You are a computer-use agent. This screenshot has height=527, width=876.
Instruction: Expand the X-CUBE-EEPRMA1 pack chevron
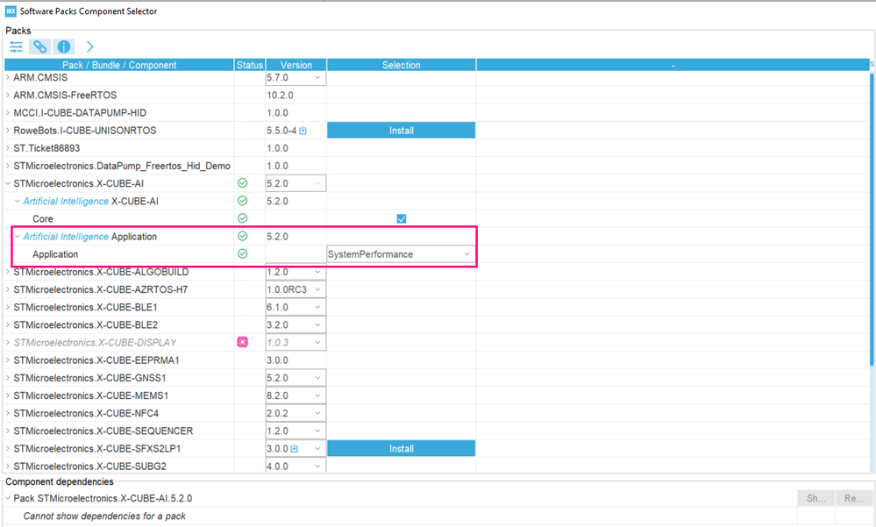[8, 360]
